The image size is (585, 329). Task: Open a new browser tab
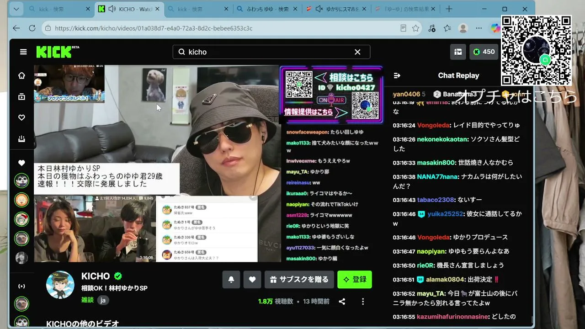(449, 9)
